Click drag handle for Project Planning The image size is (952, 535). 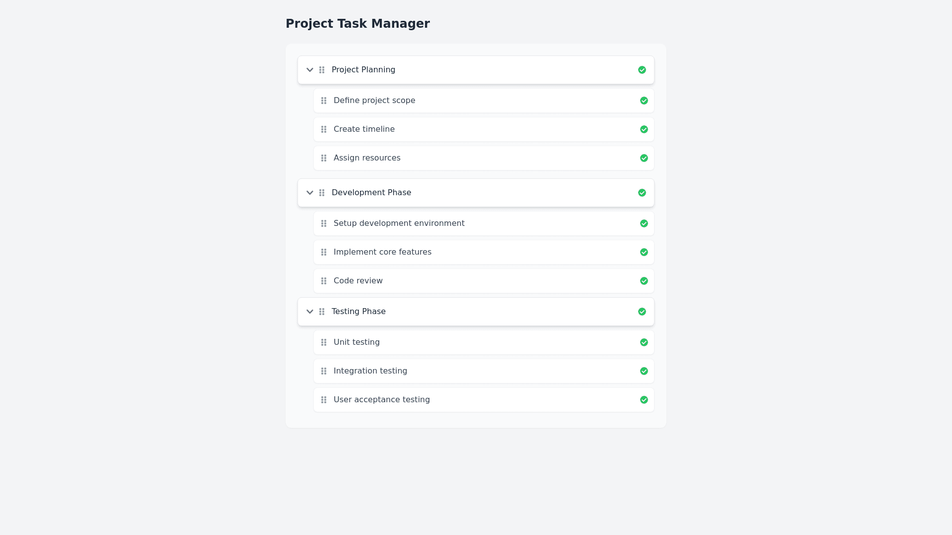[322, 70]
